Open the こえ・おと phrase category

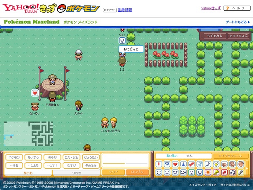point(72,157)
